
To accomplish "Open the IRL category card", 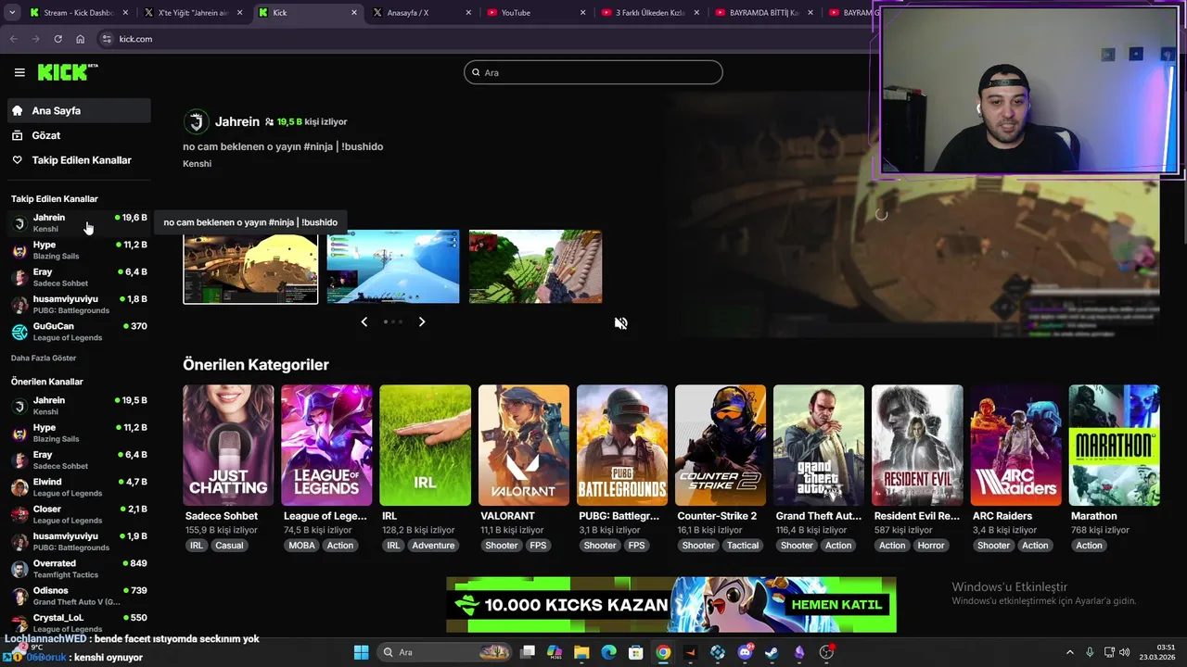I will point(425,446).
